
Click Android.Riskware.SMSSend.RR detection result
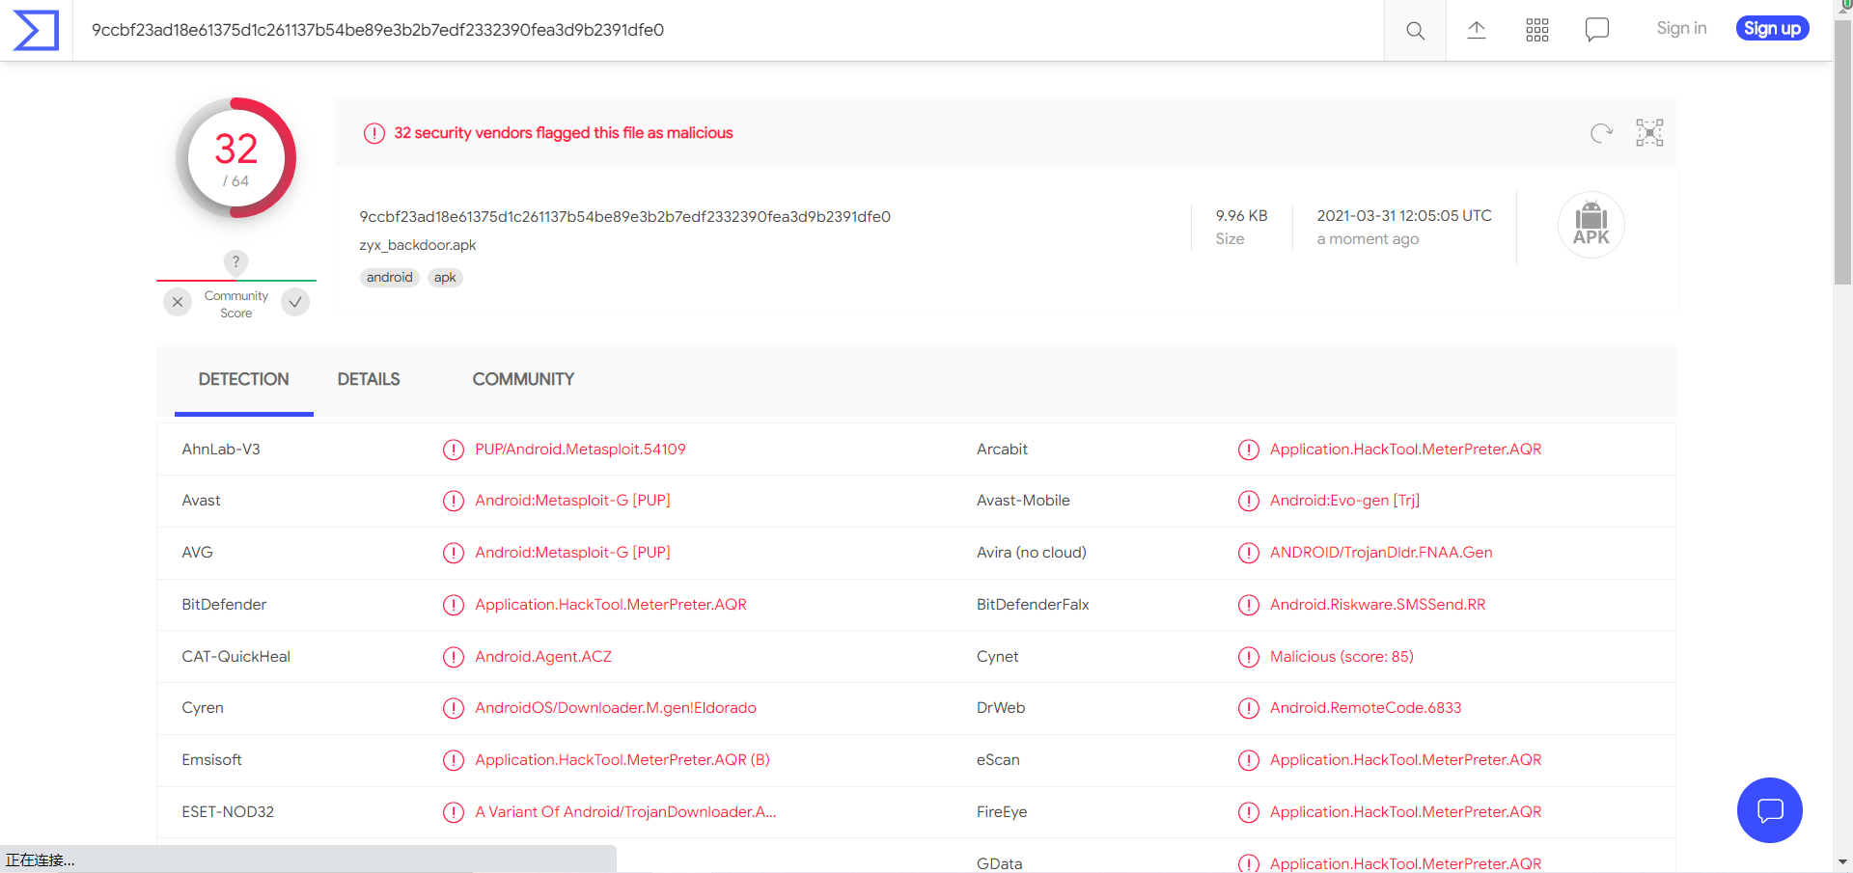pos(1377,605)
